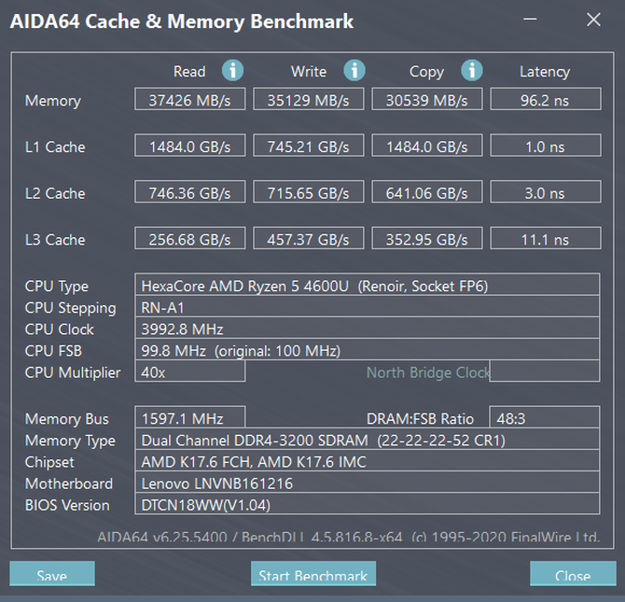Select the Memory Read 37426 MB/s field
Viewport: 625px width, 602px height.
coord(189,100)
